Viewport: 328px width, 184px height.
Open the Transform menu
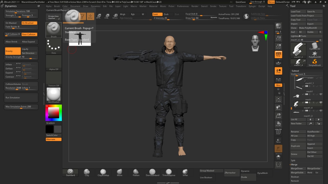241,6
